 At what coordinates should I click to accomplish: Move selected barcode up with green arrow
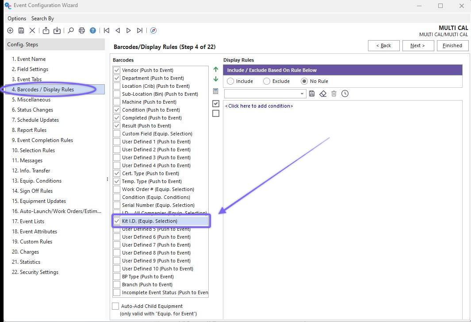pyautogui.click(x=216, y=70)
